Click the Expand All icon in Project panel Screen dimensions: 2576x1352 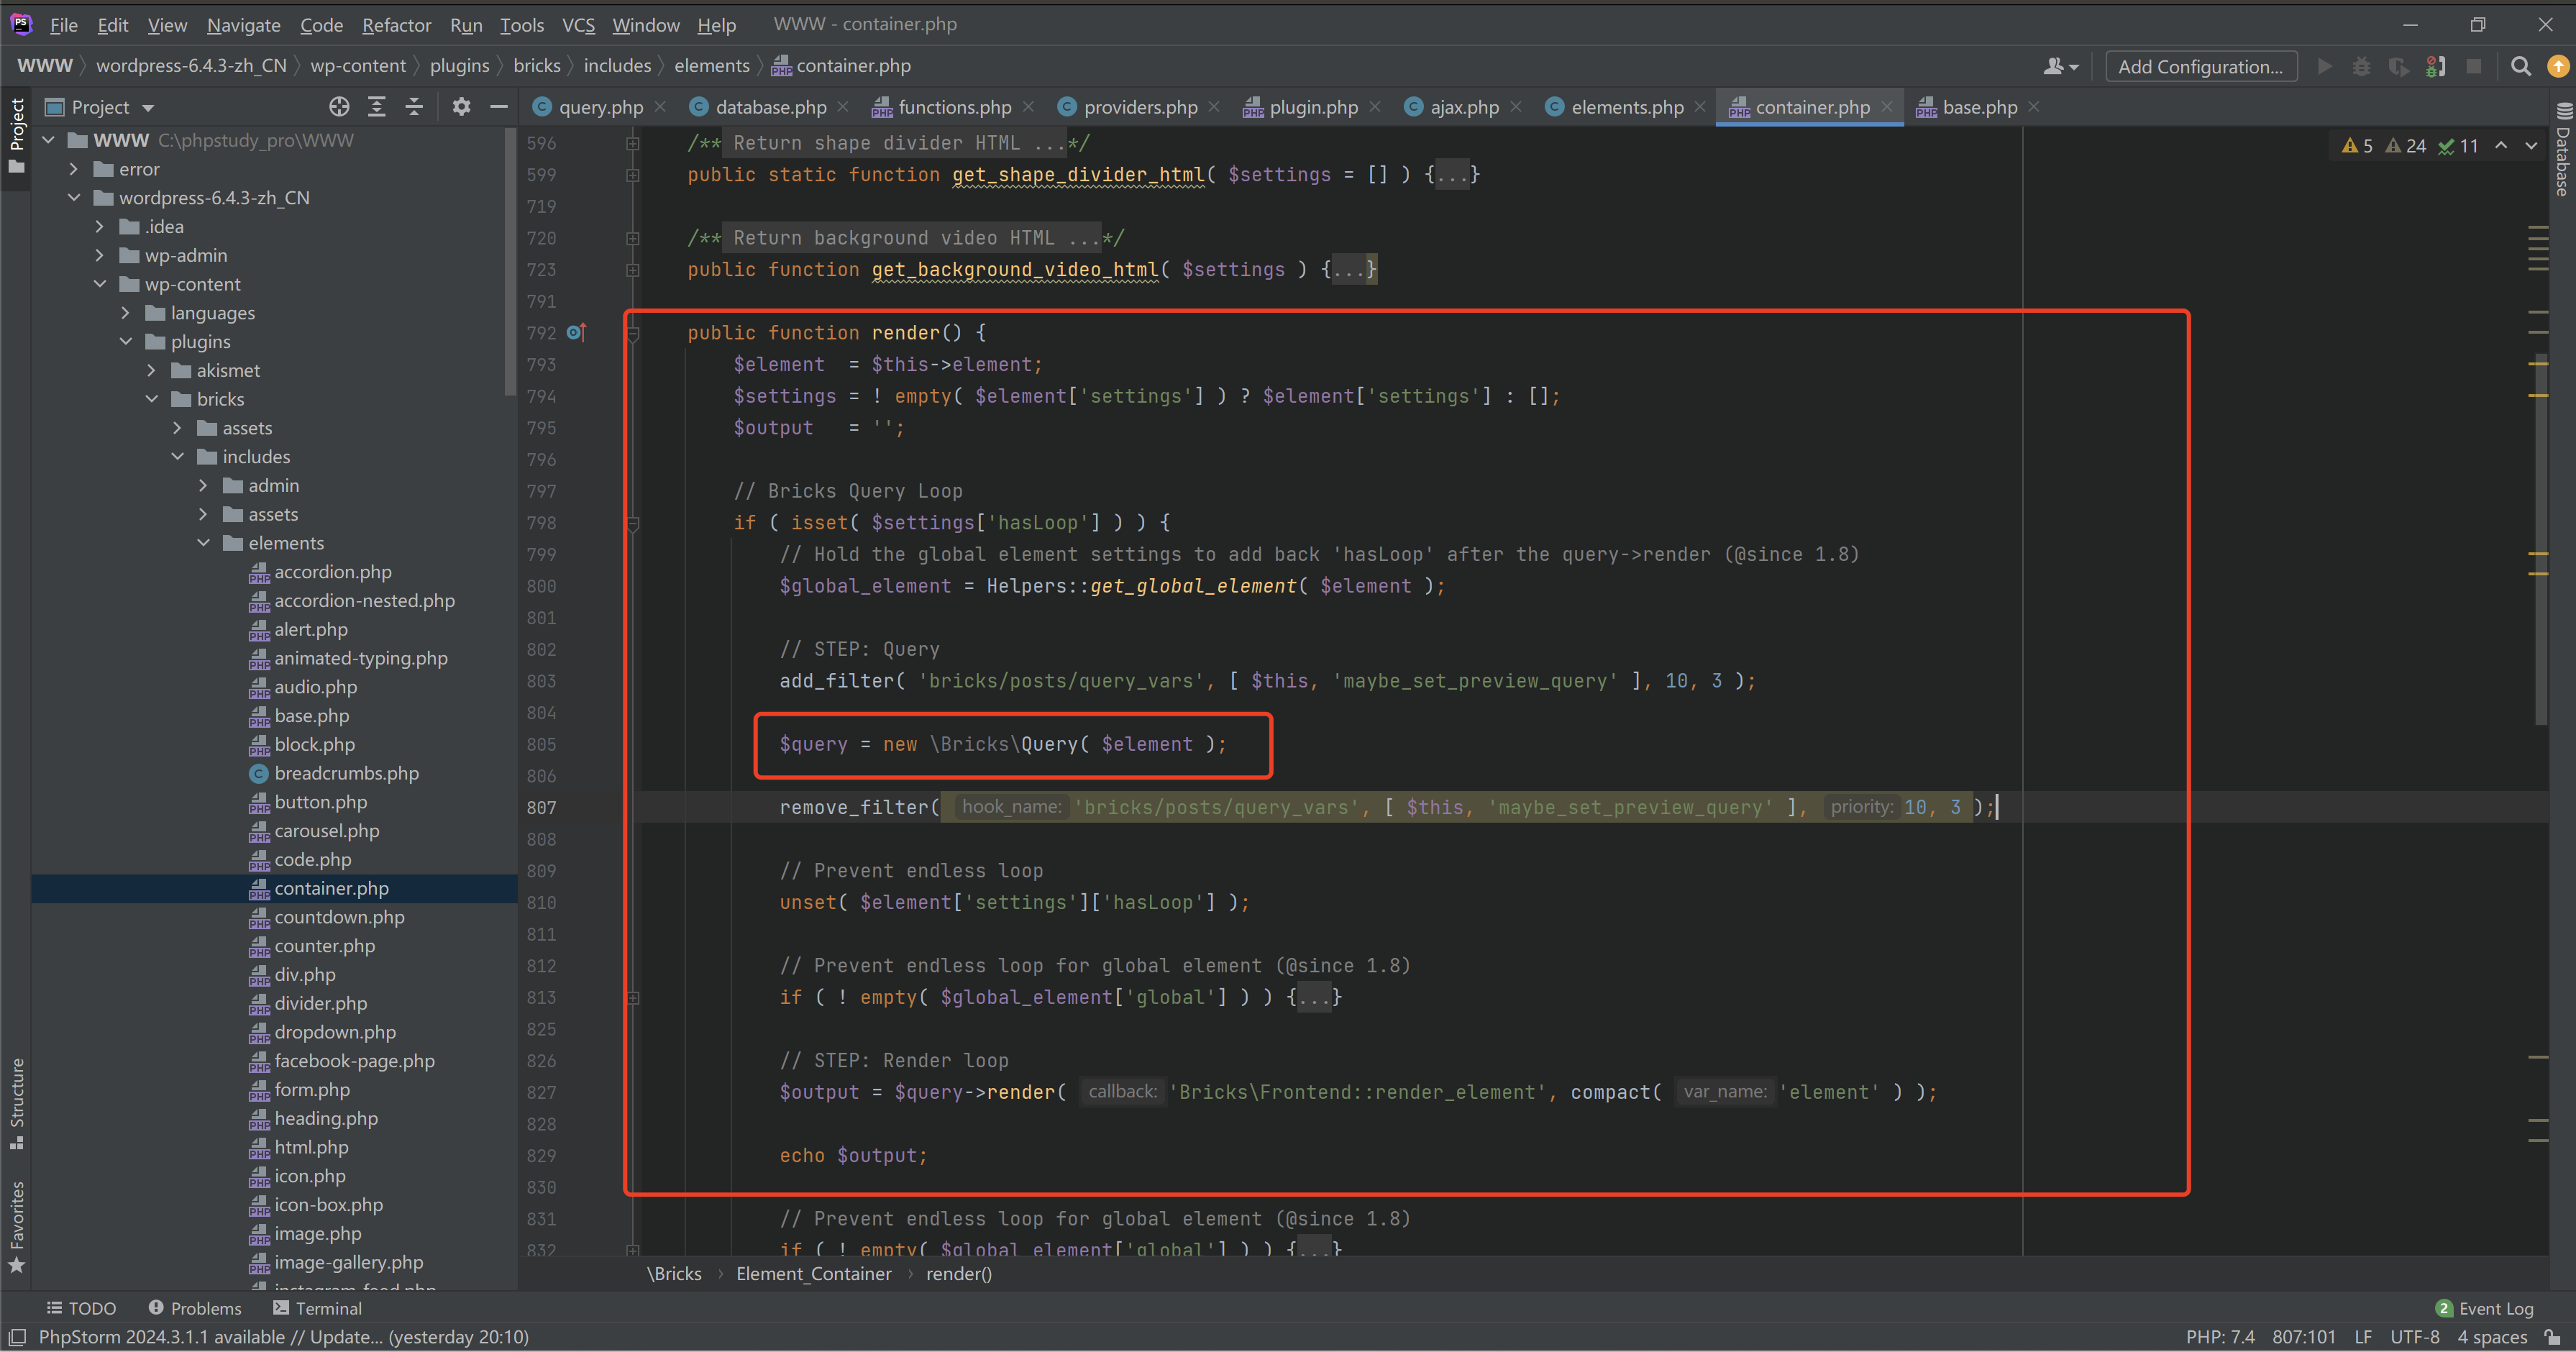pos(377,107)
